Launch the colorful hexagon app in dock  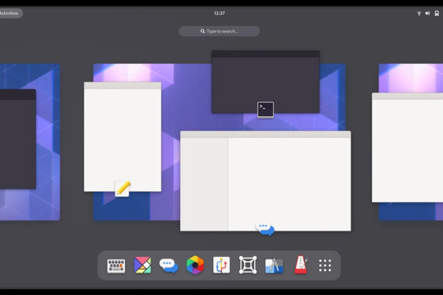pyautogui.click(x=195, y=265)
